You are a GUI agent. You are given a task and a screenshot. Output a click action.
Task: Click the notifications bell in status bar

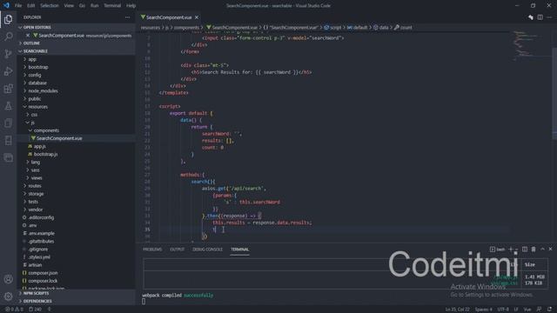pos(549,310)
